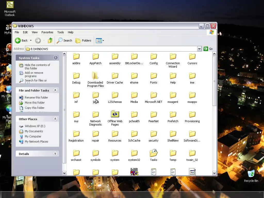Select the assembly folder icon

[115, 56]
